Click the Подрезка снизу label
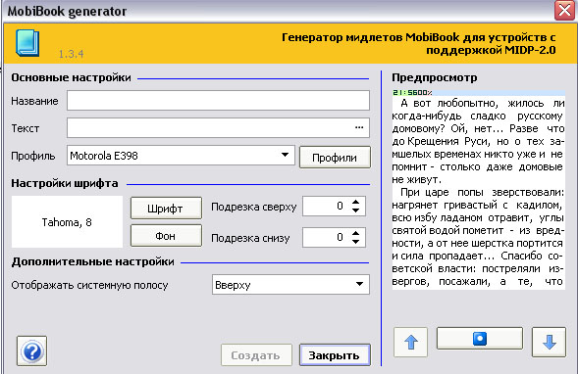 (250, 238)
